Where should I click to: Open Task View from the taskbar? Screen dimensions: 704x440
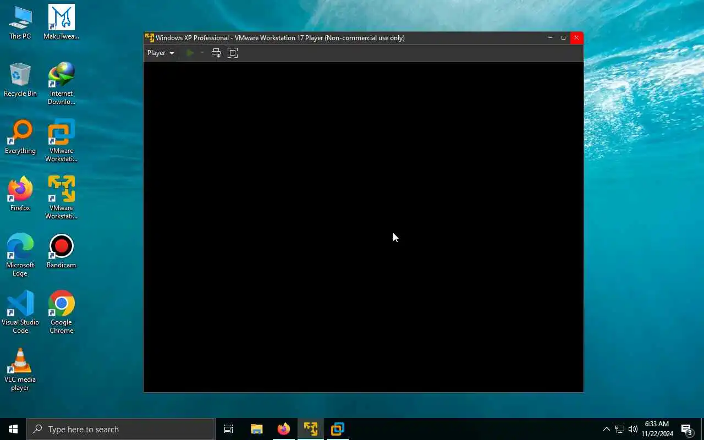click(x=229, y=429)
